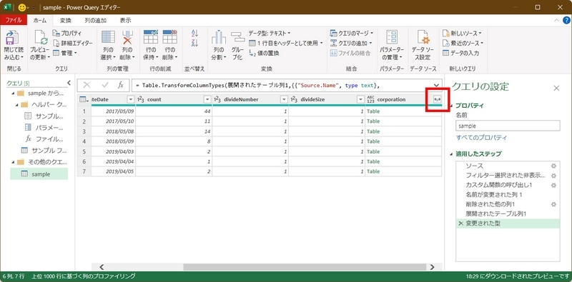Close the Query Settings pane
The image size is (572, 282).
coord(556,89)
